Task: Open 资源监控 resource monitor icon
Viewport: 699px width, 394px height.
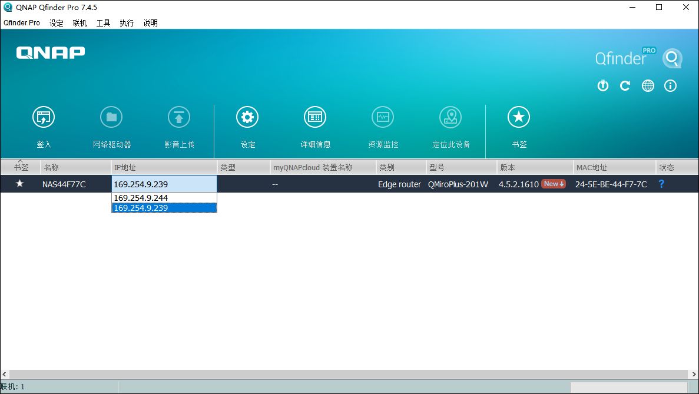Action: click(383, 117)
